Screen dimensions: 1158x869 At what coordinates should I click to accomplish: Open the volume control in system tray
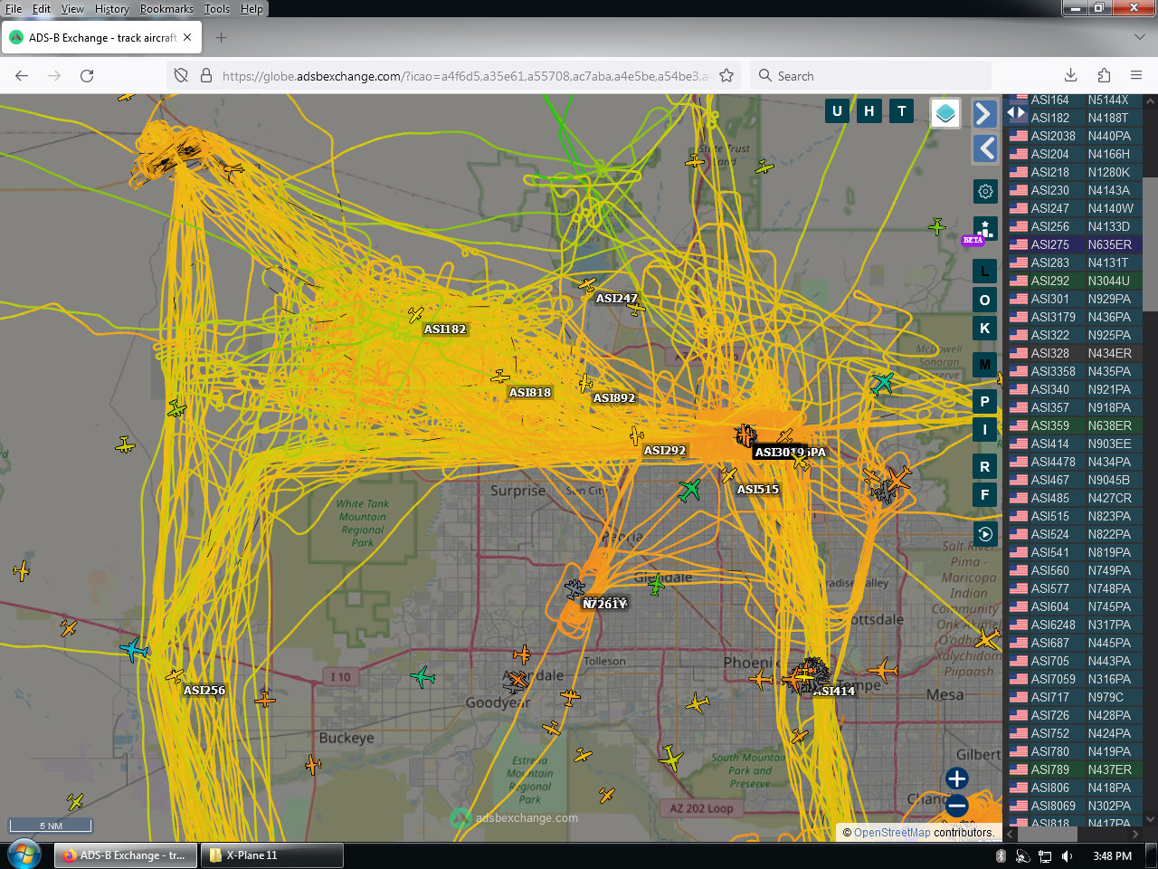pos(1068,855)
